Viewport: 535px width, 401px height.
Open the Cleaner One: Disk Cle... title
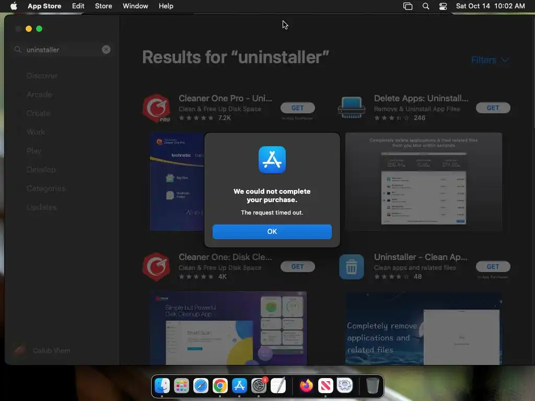(225, 257)
